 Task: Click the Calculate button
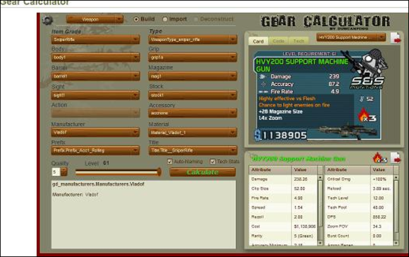pyautogui.click(x=203, y=172)
